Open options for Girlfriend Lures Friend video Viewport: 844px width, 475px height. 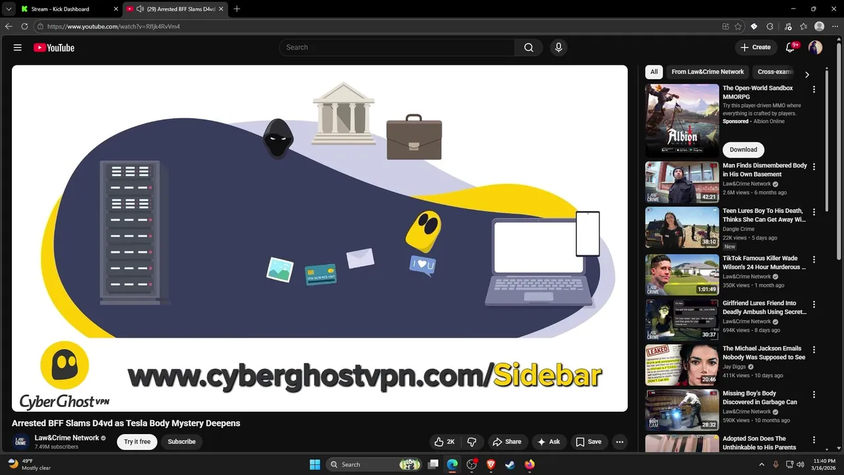(814, 304)
